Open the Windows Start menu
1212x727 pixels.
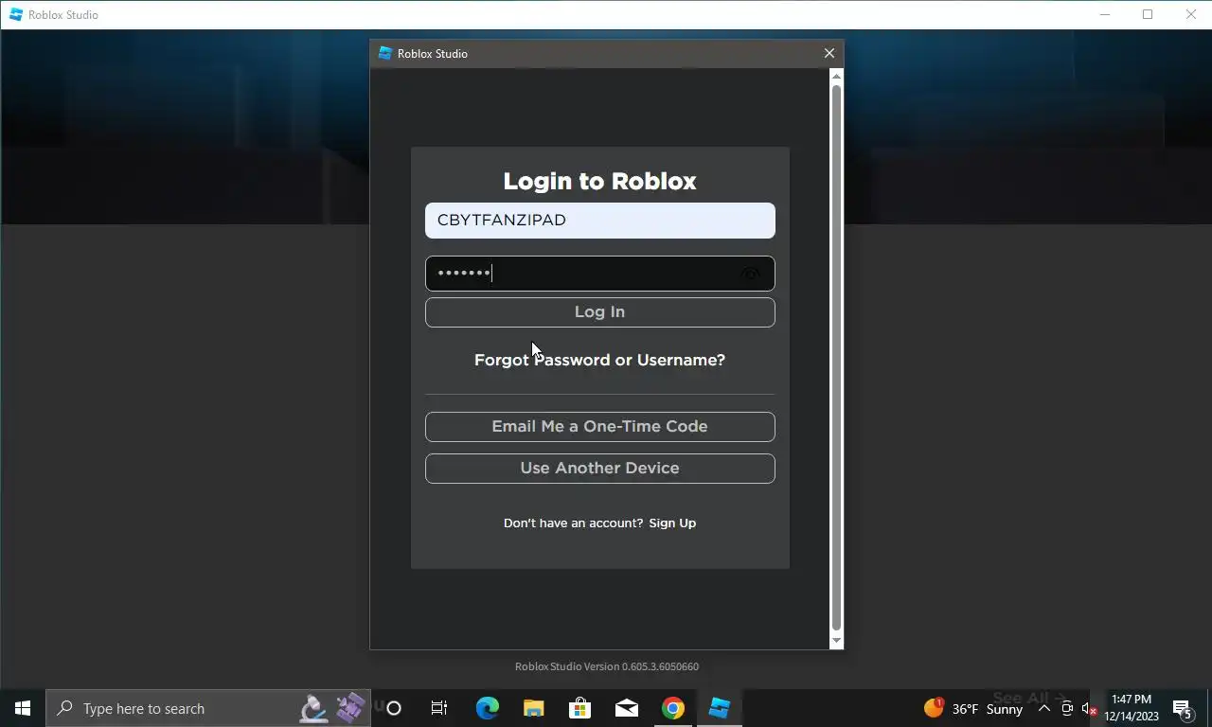pos(23,708)
